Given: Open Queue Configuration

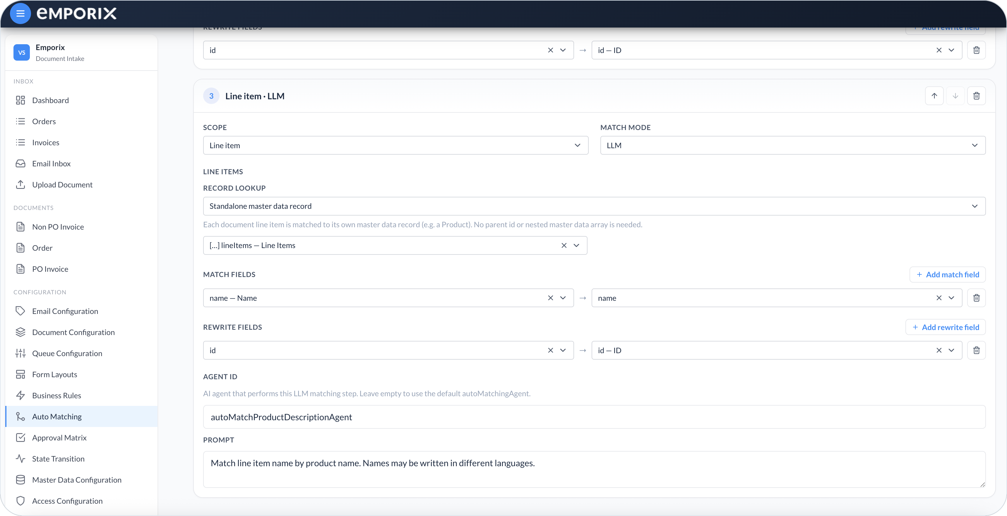Looking at the screenshot, I should click(x=81, y=353).
